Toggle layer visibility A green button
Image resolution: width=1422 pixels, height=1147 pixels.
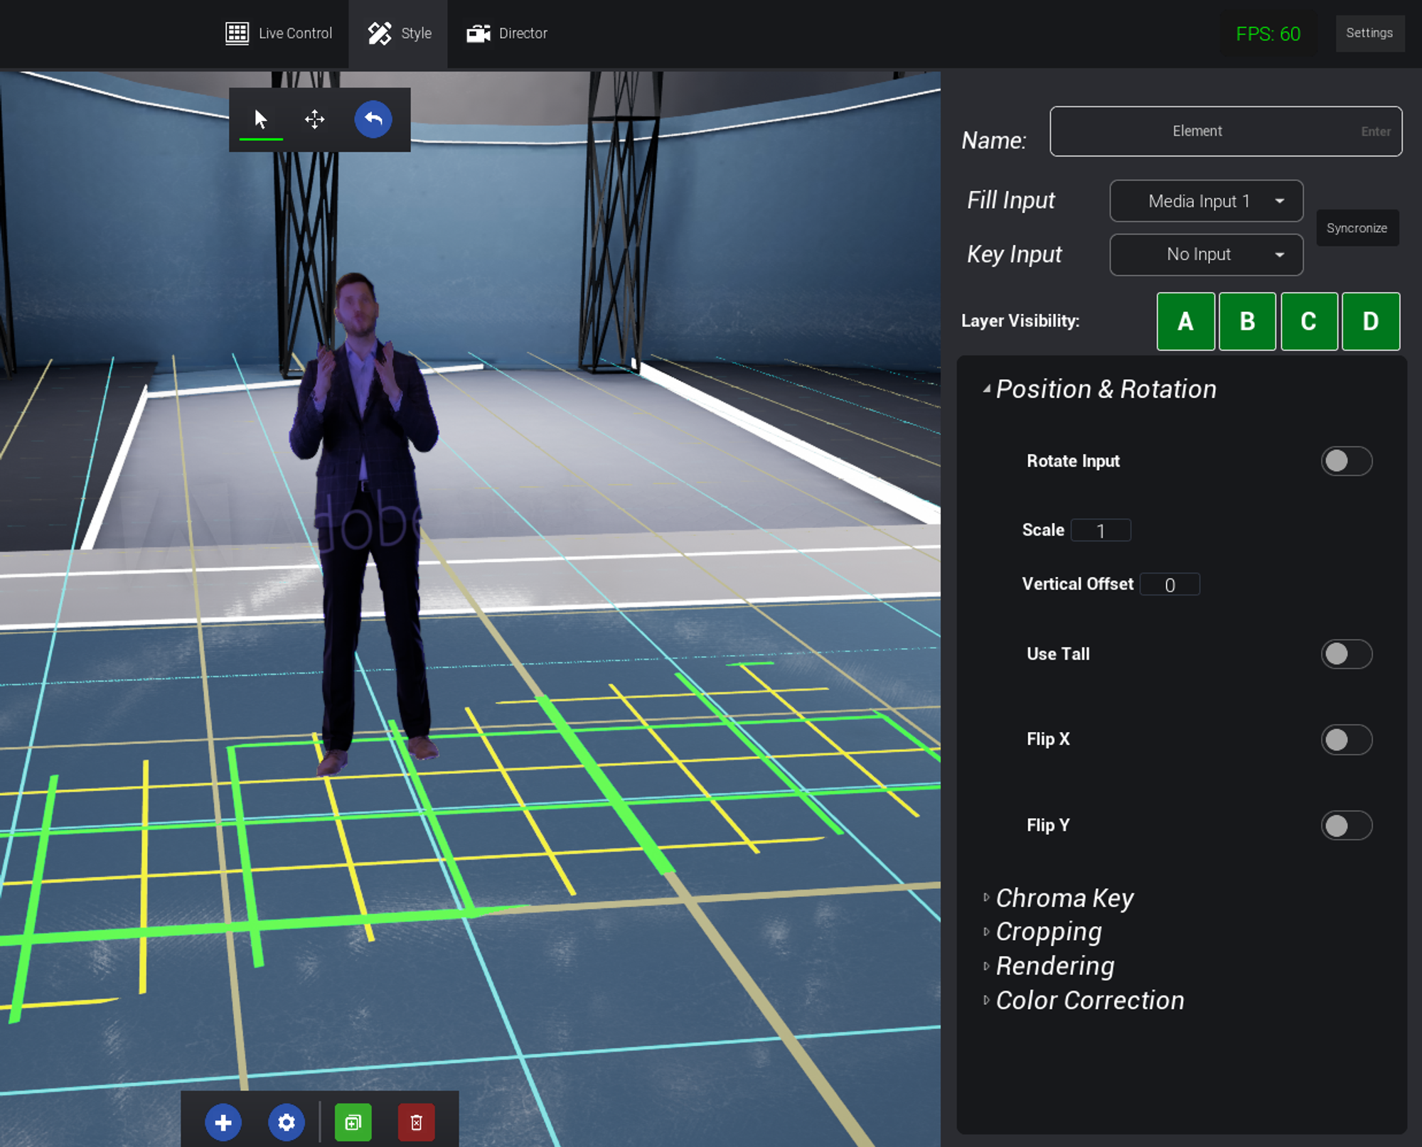(x=1185, y=321)
